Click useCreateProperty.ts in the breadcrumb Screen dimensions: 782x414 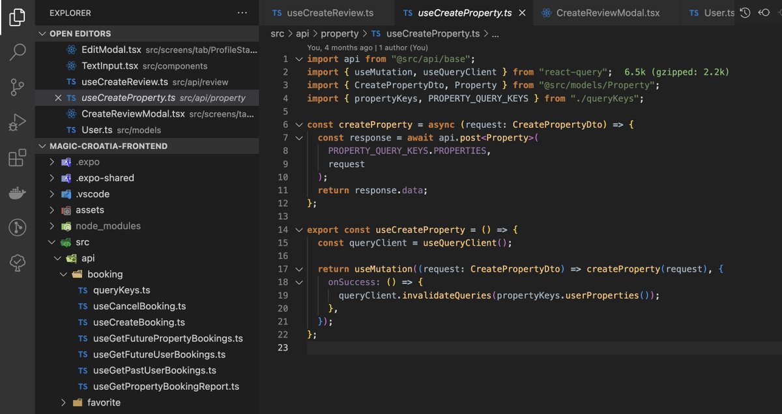433,33
